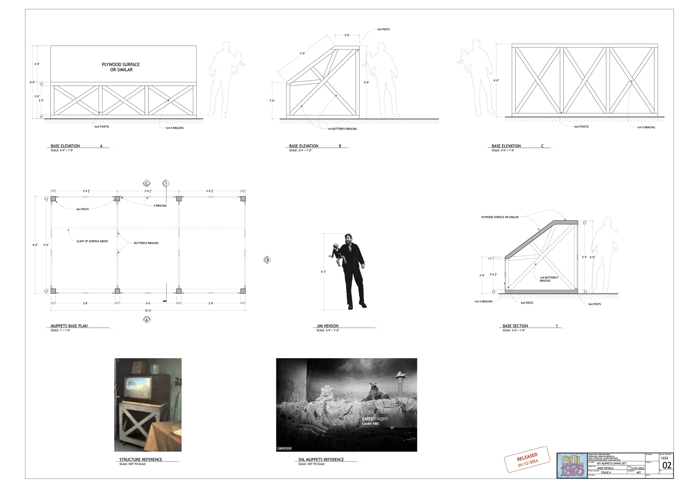681x486 pixels.
Task: Click the "1x4 BUTTERFLY BRACING" label in Elevation B
Action: tap(342, 129)
